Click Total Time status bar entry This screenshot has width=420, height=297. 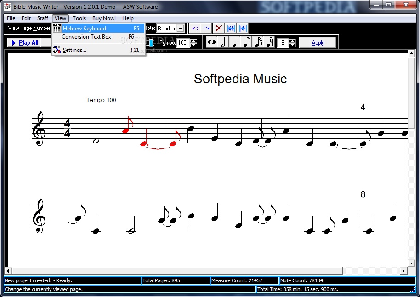(x=336, y=289)
